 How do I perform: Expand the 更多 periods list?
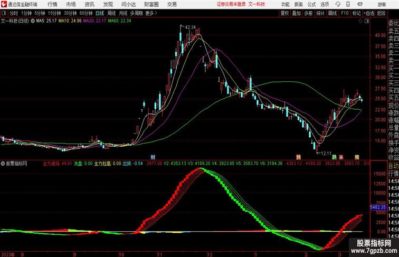click(x=151, y=13)
